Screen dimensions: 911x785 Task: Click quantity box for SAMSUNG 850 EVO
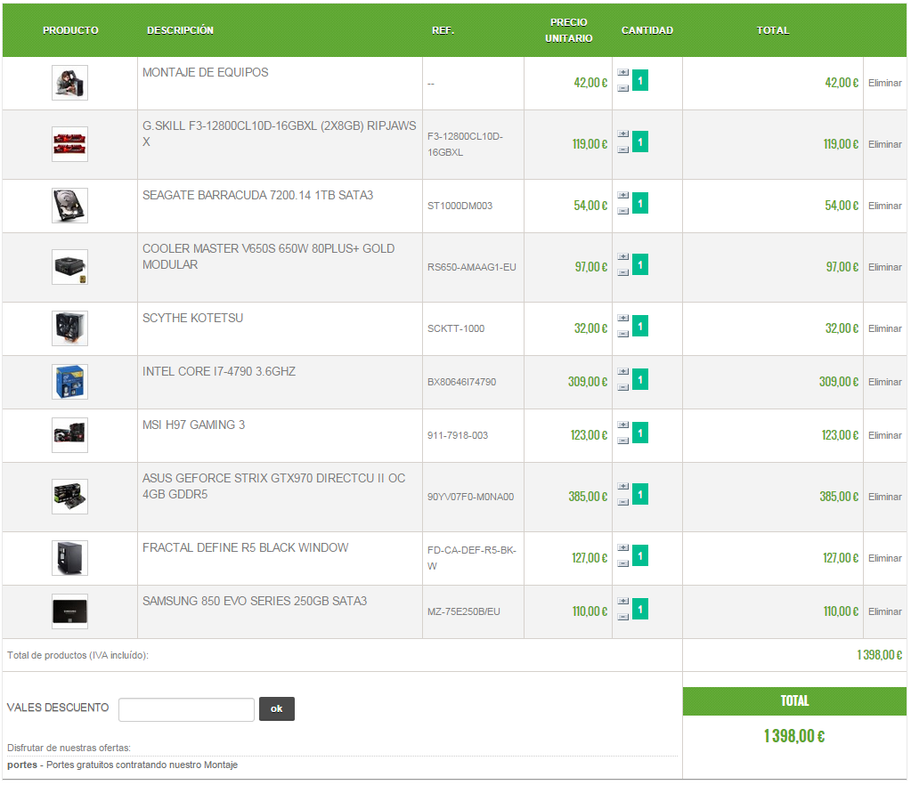(640, 611)
